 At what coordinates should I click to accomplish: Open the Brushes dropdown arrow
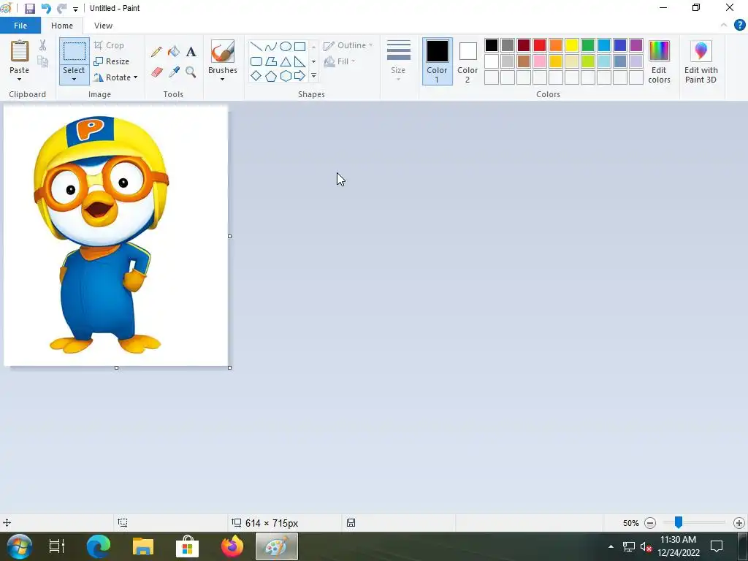click(222, 79)
